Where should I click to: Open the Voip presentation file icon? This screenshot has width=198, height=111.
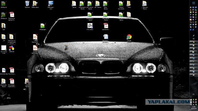pos(35,37)
